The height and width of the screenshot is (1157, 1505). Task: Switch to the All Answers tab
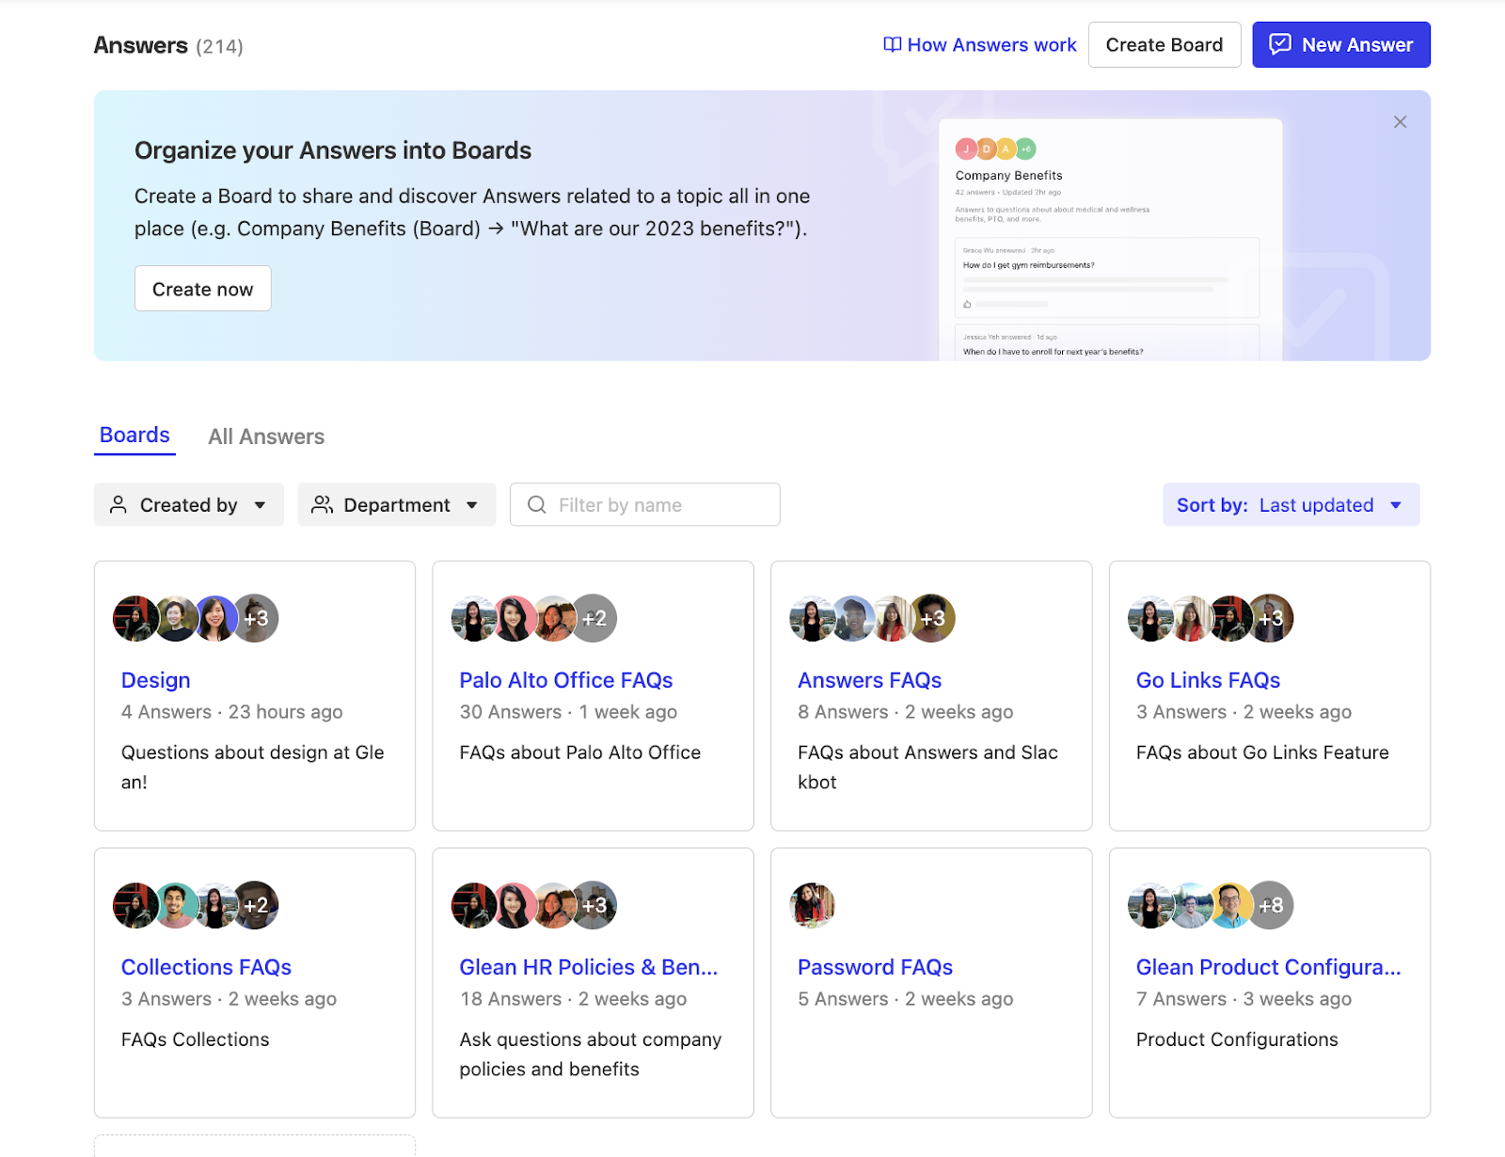[x=266, y=436]
